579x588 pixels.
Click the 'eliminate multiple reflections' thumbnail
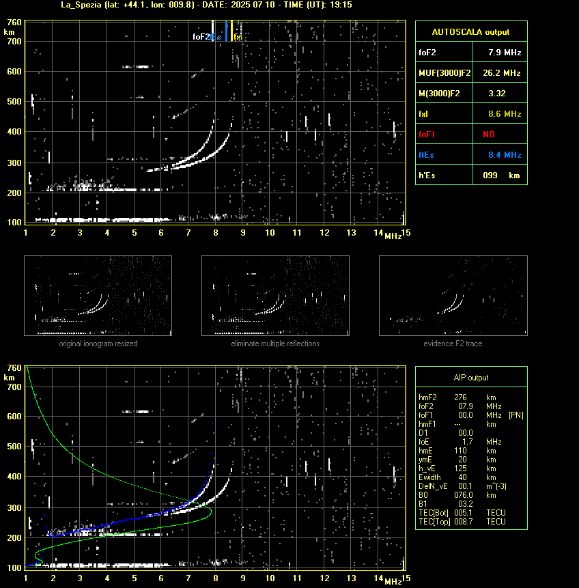point(276,296)
